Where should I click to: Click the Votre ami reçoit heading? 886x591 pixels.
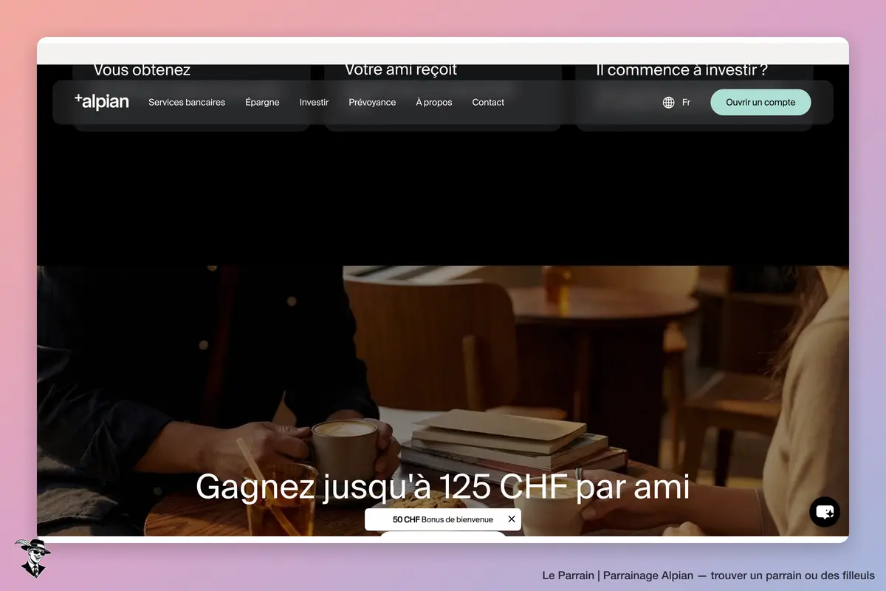point(401,70)
